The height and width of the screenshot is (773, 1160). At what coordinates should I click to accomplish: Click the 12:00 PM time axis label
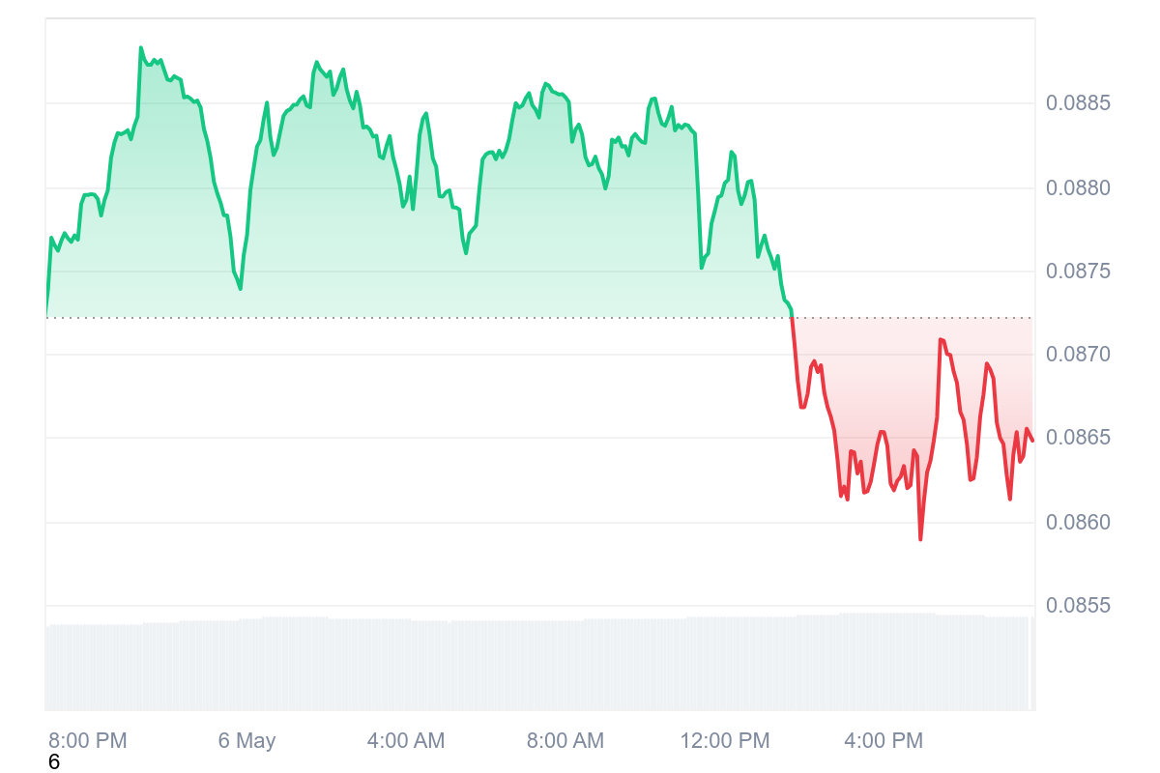coord(725,741)
